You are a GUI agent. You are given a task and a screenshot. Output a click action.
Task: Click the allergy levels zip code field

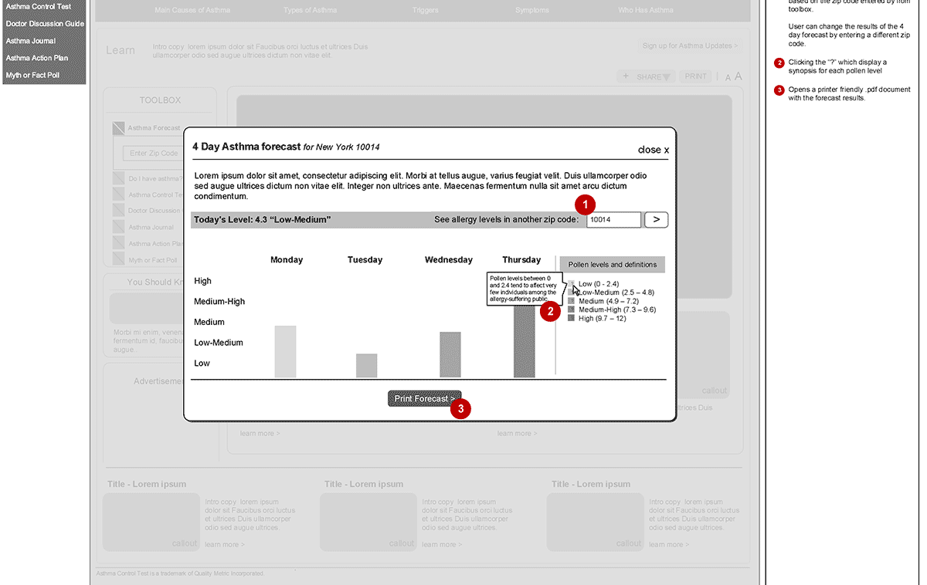click(x=613, y=220)
